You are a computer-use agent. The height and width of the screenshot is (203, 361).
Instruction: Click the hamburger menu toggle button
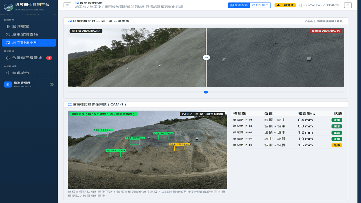pos(67,5)
